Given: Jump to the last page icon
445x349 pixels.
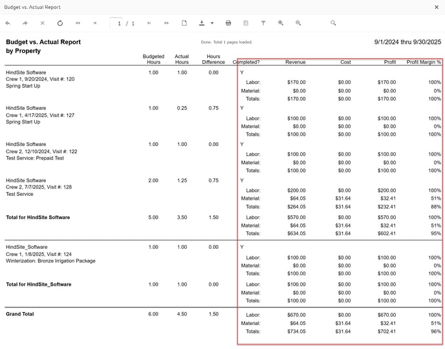Looking at the screenshot, I should coord(166,23).
